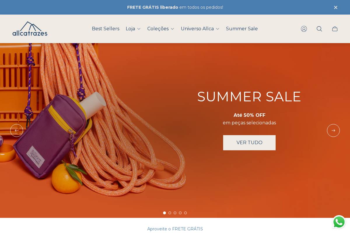Click the Aproveite o FRETE GRÁTIS link

tap(175, 229)
